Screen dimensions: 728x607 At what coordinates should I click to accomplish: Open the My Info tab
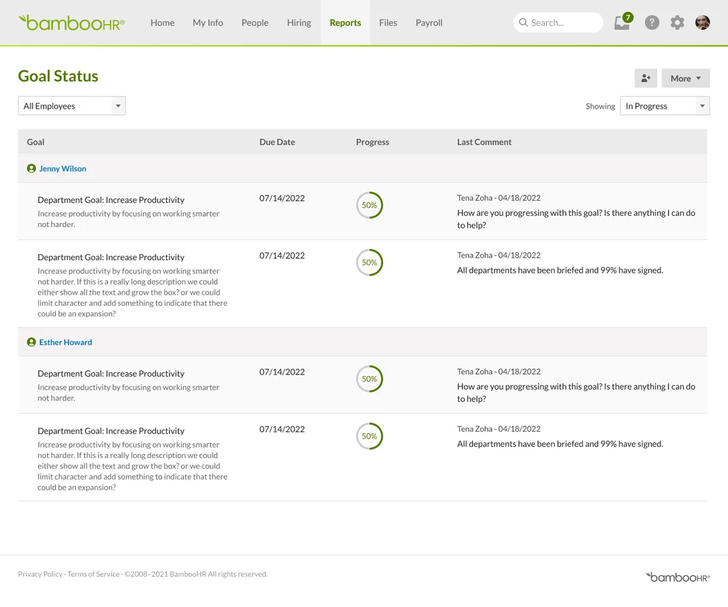[x=208, y=23]
